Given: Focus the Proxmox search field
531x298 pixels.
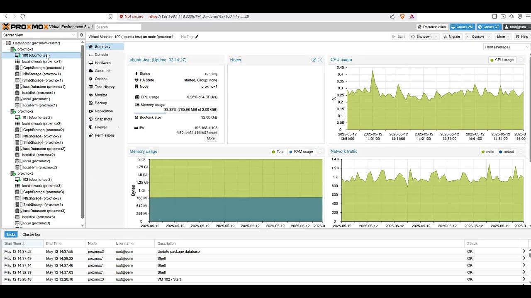Looking at the screenshot, I should (x=118, y=27).
